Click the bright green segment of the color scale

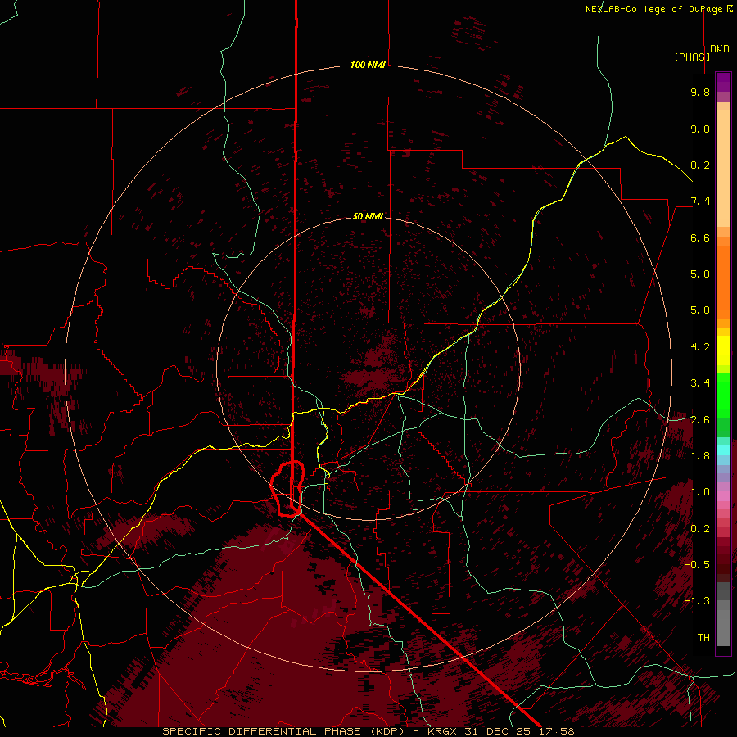point(723,395)
